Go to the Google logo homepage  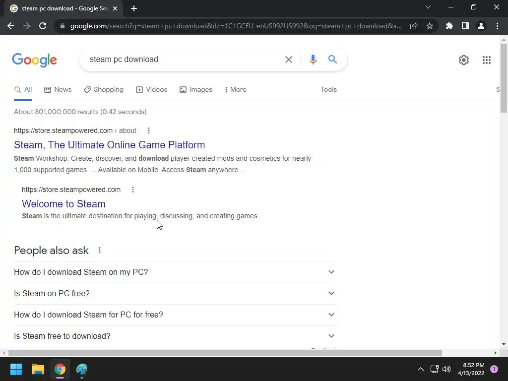click(x=34, y=60)
